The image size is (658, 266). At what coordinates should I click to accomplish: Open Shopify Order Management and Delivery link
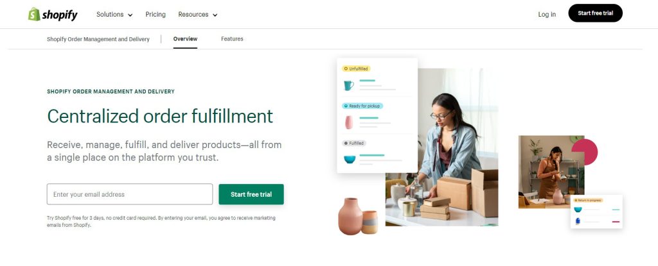[98, 39]
